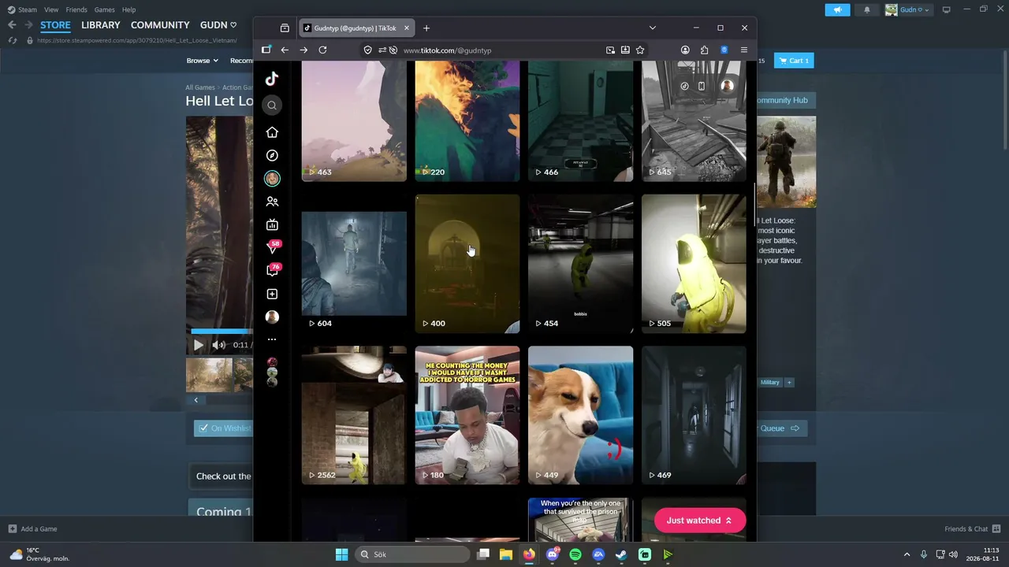Open Firefox extensions puzzle icon
This screenshot has width=1009, height=567.
704,50
